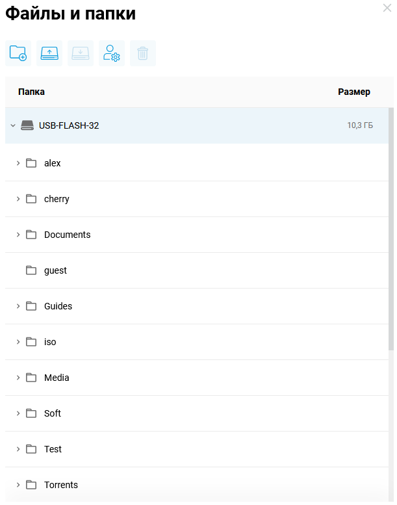This screenshot has height=505, width=397.
Task: Open the user access settings icon
Action: pyautogui.click(x=112, y=53)
